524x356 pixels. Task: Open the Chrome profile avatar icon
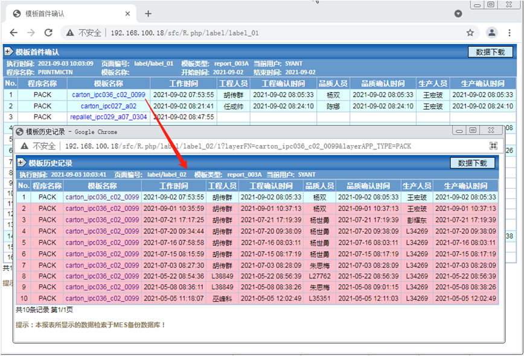tap(492, 33)
